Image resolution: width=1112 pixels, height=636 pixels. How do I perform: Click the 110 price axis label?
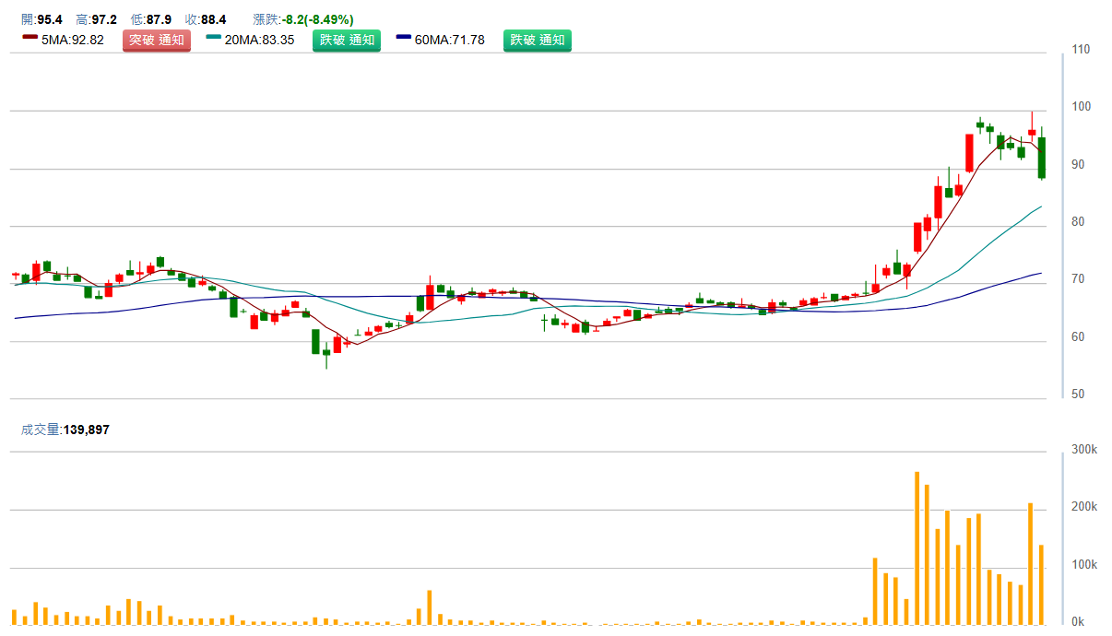point(1082,50)
